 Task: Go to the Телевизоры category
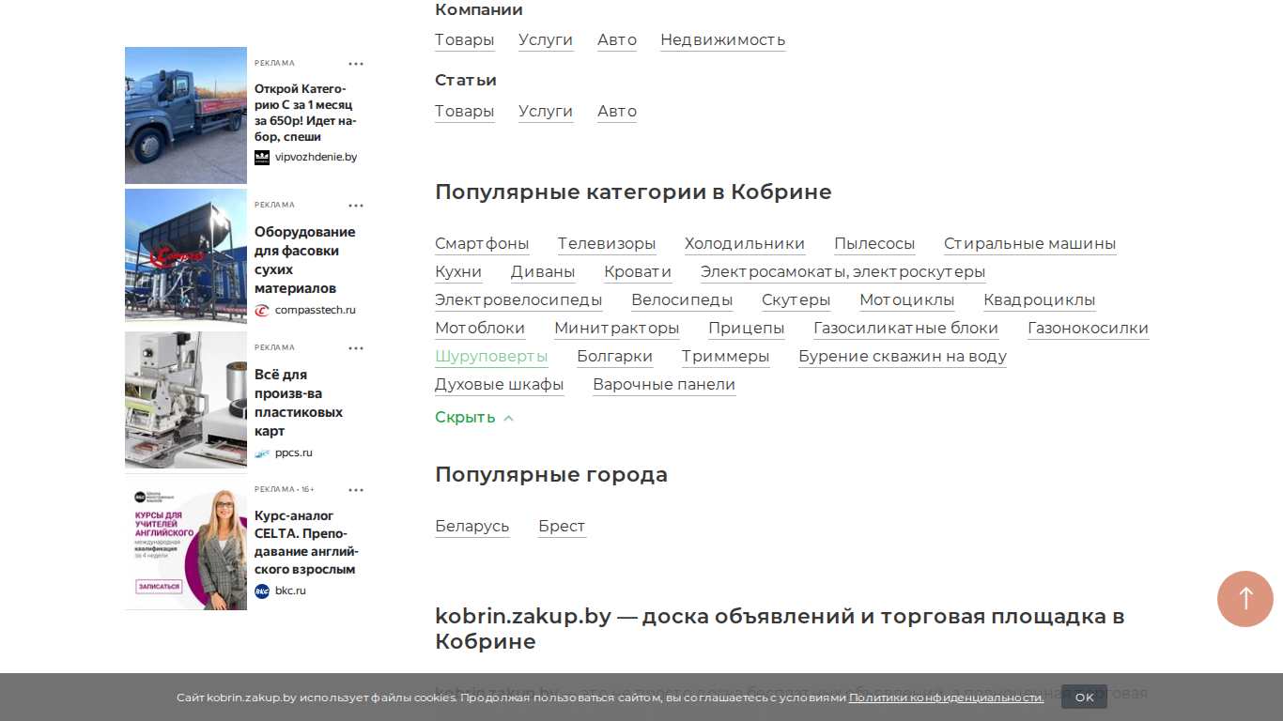point(607,244)
